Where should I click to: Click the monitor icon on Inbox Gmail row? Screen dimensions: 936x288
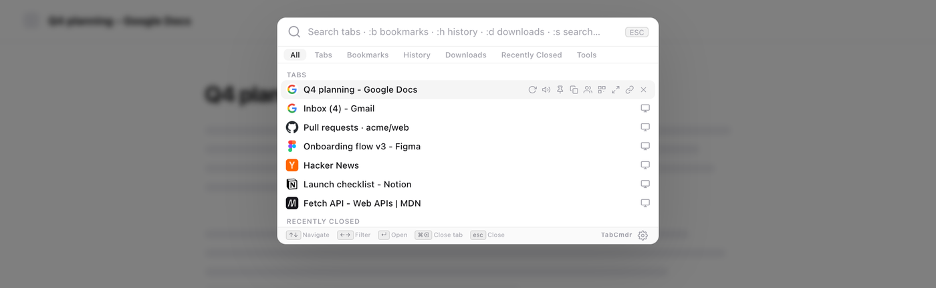click(x=645, y=108)
